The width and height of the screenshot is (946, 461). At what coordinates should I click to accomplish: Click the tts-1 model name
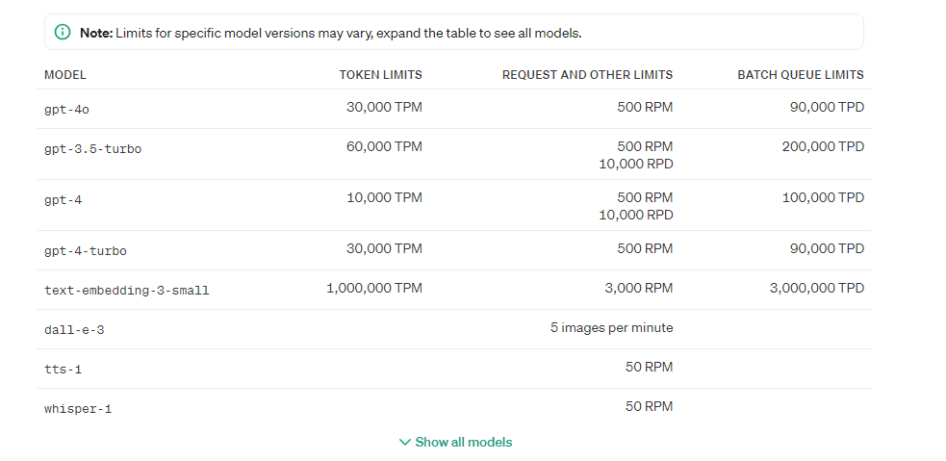(63, 370)
